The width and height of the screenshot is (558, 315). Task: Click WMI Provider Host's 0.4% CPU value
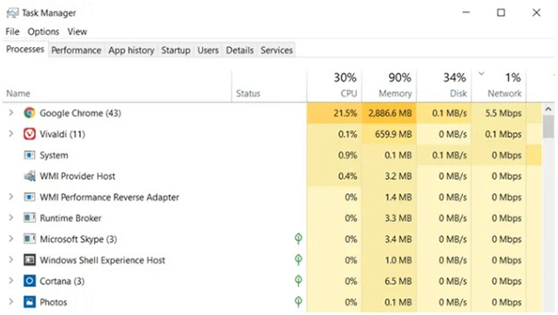pyautogui.click(x=347, y=176)
